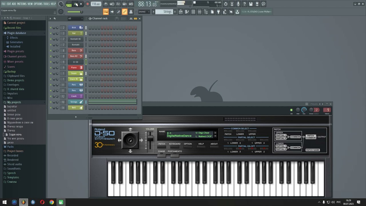The image size is (366, 206).
Task: Mute the Piano channel
Action: 51,68
